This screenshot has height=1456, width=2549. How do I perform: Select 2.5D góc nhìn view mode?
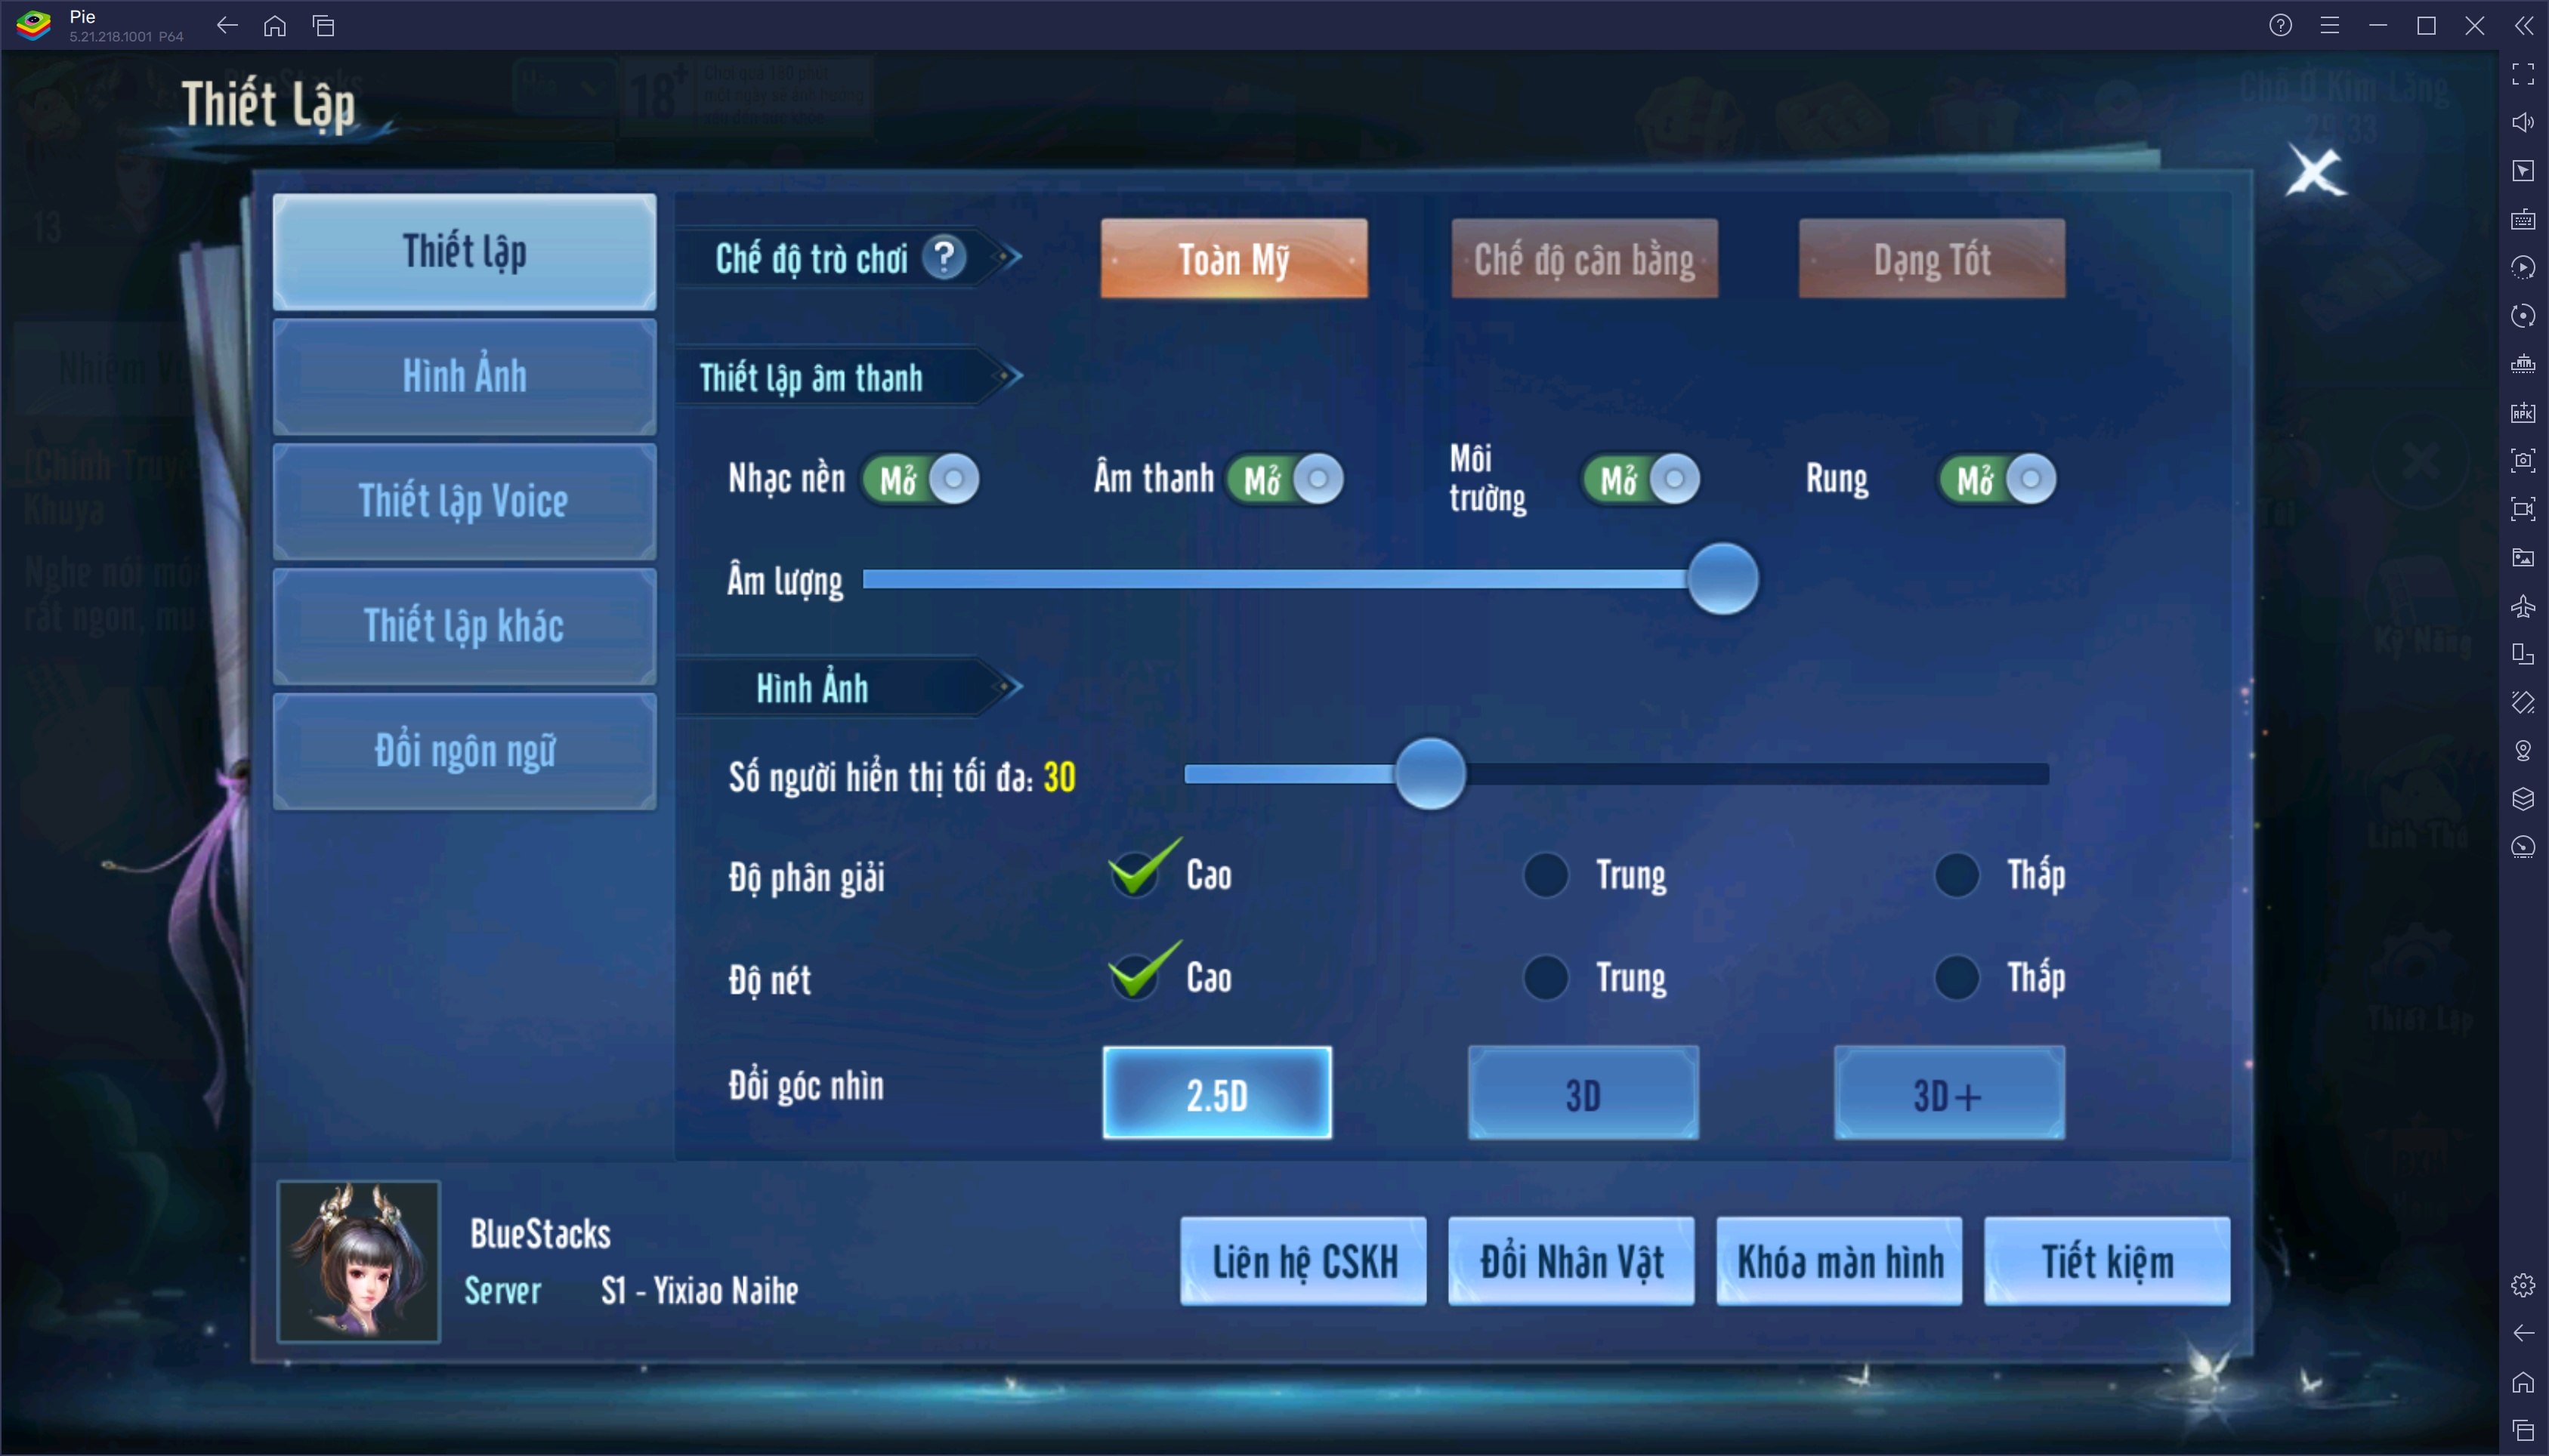(x=1217, y=1094)
